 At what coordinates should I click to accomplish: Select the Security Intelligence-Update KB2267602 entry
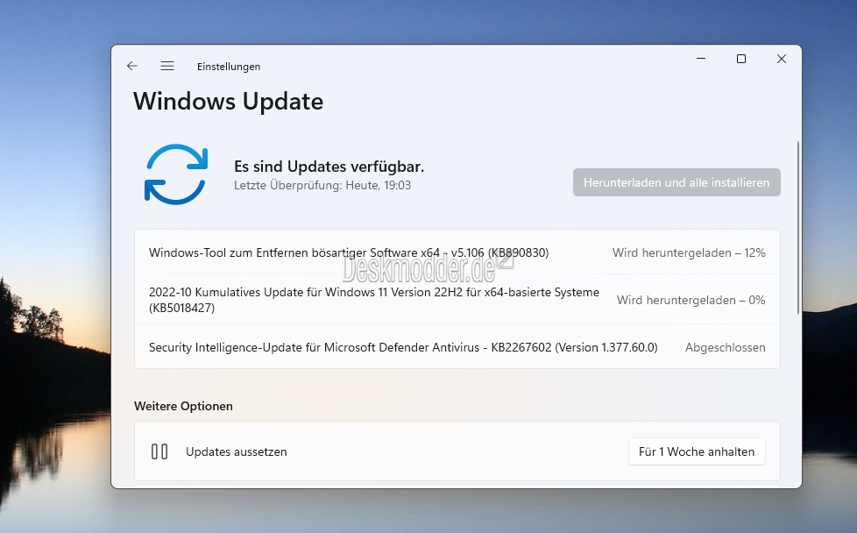tap(457, 347)
